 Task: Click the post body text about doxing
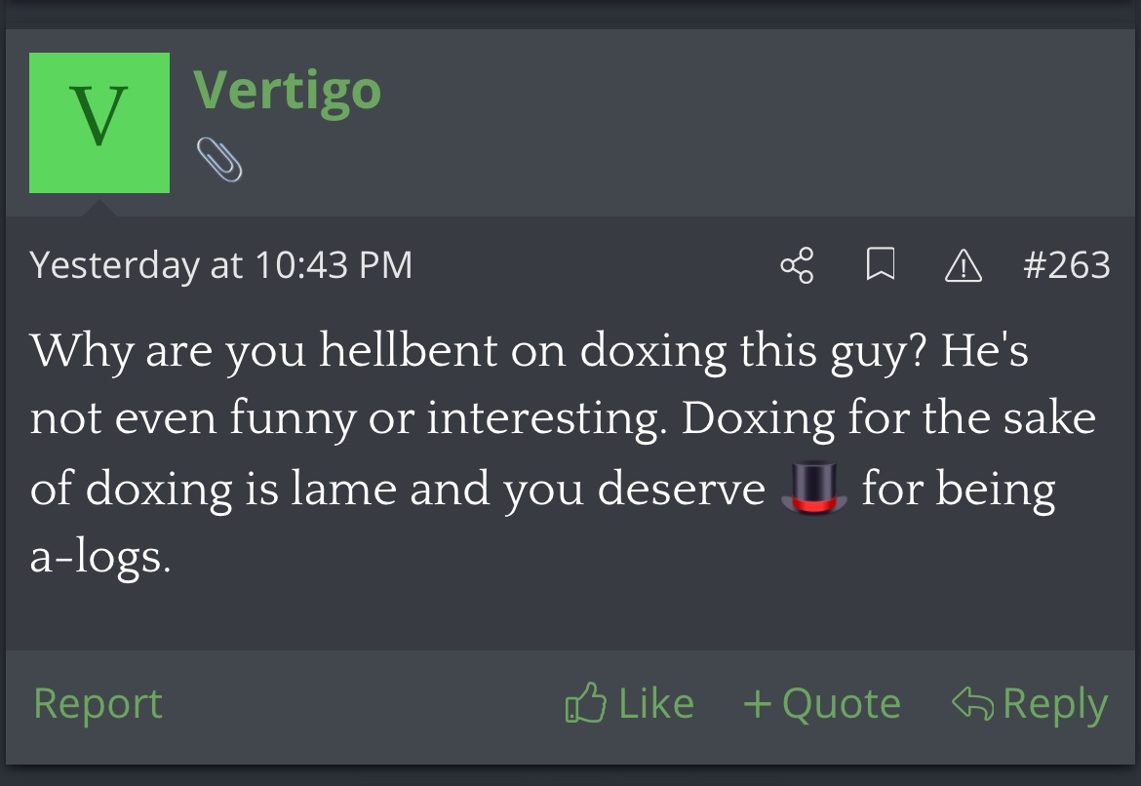coord(564,452)
